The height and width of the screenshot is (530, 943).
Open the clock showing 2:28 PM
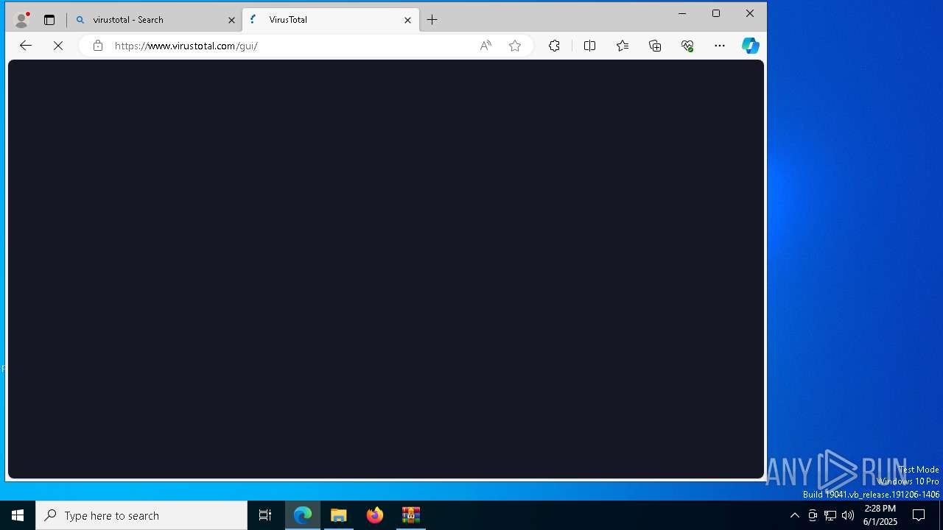880,515
